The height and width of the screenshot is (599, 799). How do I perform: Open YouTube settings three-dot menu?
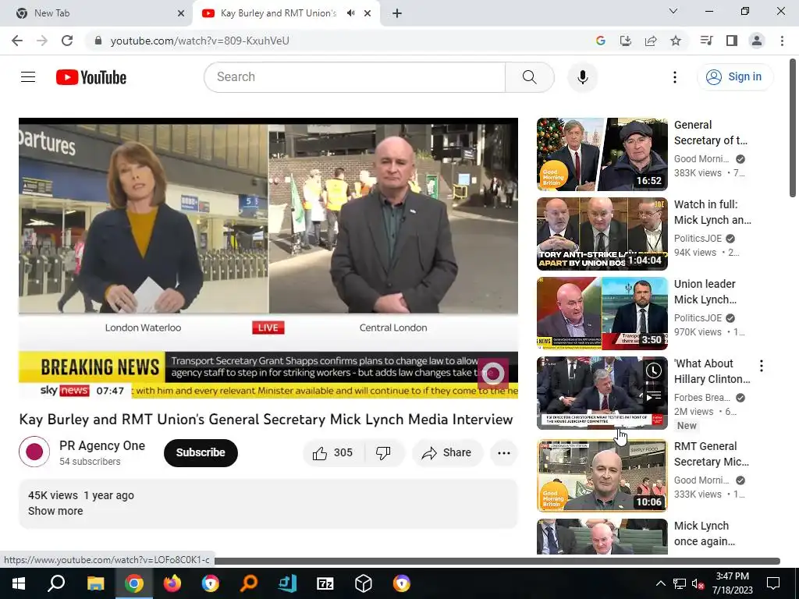pos(675,77)
